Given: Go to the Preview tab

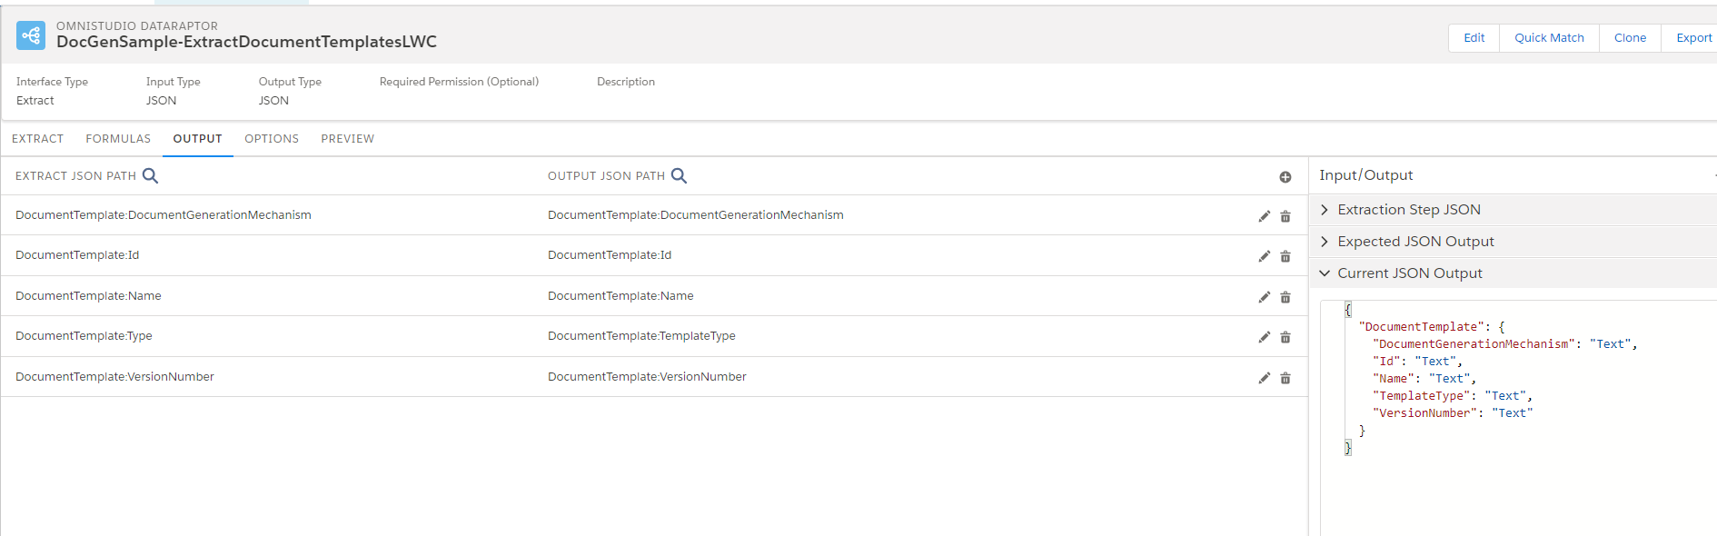Looking at the screenshot, I should [347, 139].
